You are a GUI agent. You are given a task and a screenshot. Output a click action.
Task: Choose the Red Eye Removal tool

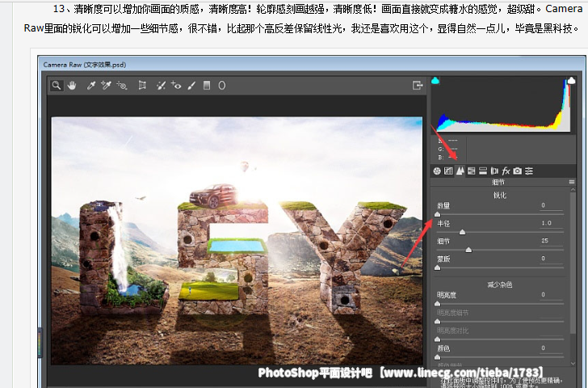tap(176, 86)
